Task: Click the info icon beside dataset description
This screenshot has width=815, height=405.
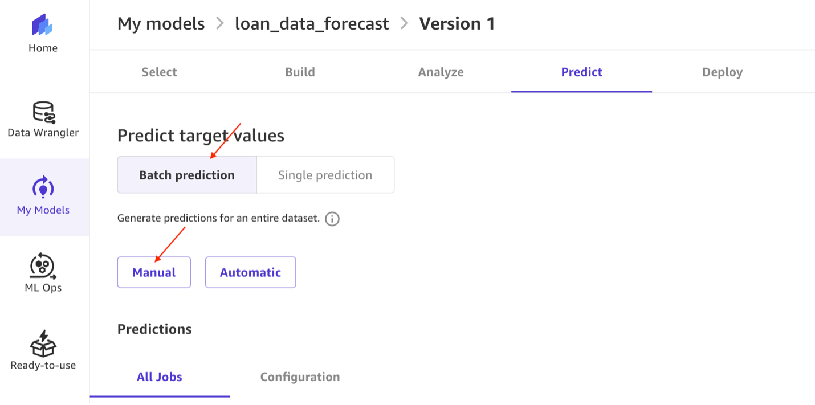Action: tap(332, 219)
